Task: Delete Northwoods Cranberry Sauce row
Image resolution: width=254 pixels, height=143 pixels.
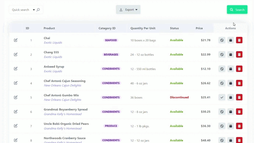Action: coord(239,140)
